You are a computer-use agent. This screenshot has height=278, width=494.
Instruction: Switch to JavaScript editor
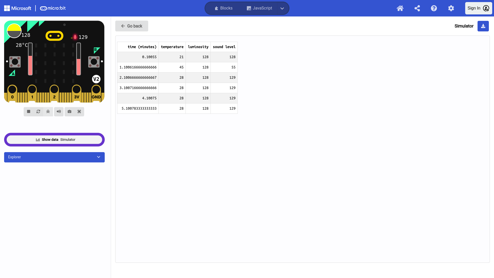259,8
